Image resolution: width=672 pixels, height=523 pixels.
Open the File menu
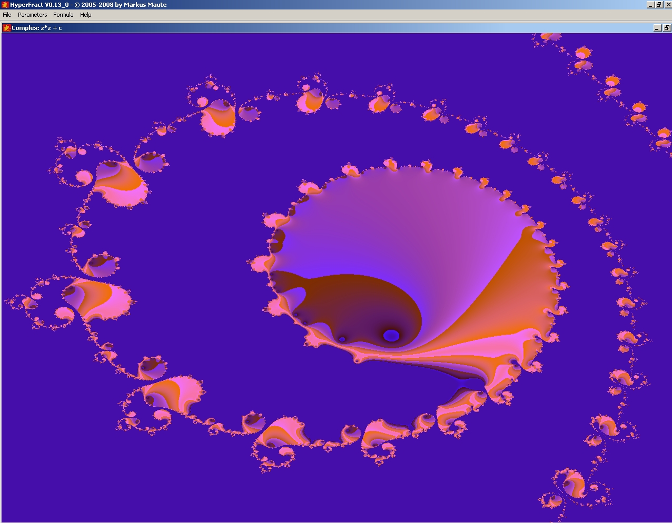[7, 15]
